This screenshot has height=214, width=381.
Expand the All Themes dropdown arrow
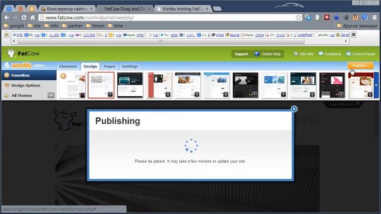click(x=51, y=95)
